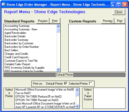Choose Charges and Credits report
The width and height of the screenshot is (129, 112).
click(x=30, y=54)
